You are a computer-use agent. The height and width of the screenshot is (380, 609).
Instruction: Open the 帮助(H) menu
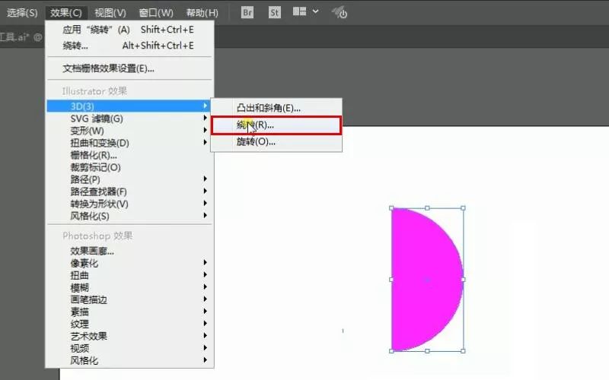(202, 13)
